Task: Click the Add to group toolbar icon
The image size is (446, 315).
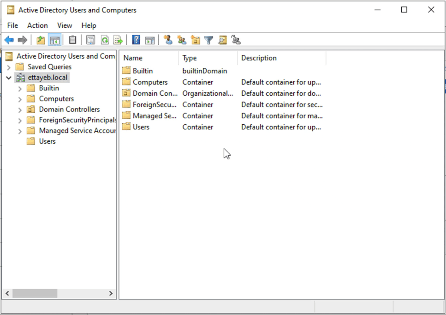Action: coord(236,40)
